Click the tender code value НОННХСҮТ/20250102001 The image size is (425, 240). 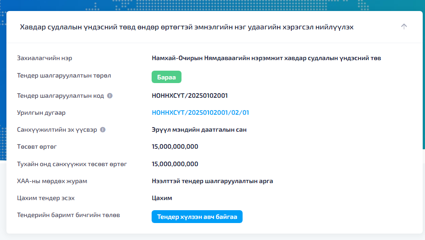[190, 95]
